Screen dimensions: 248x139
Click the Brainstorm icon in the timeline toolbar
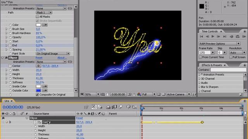(128, 107)
